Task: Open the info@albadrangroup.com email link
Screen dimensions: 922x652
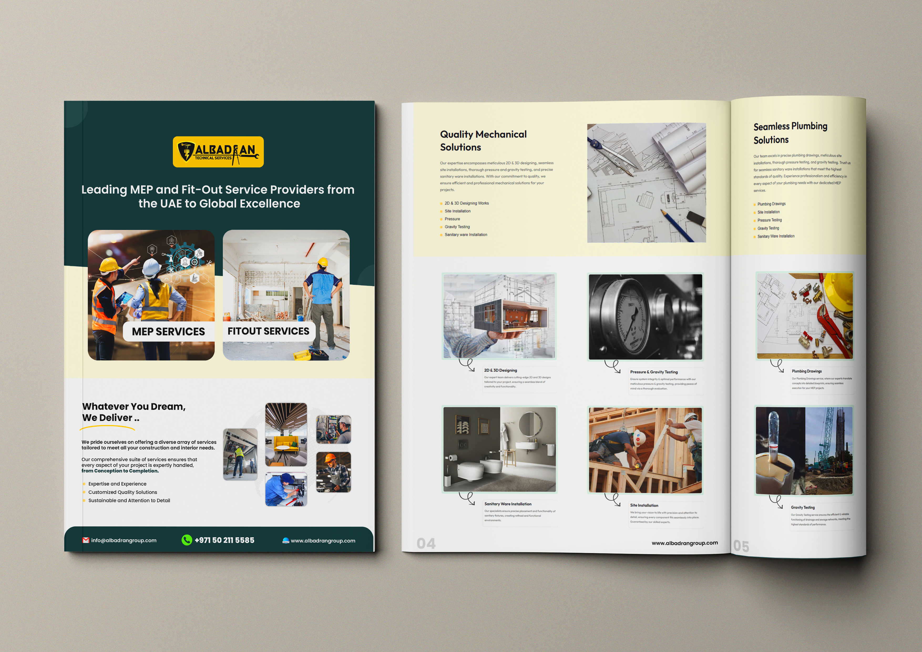Action: [124, 540]
